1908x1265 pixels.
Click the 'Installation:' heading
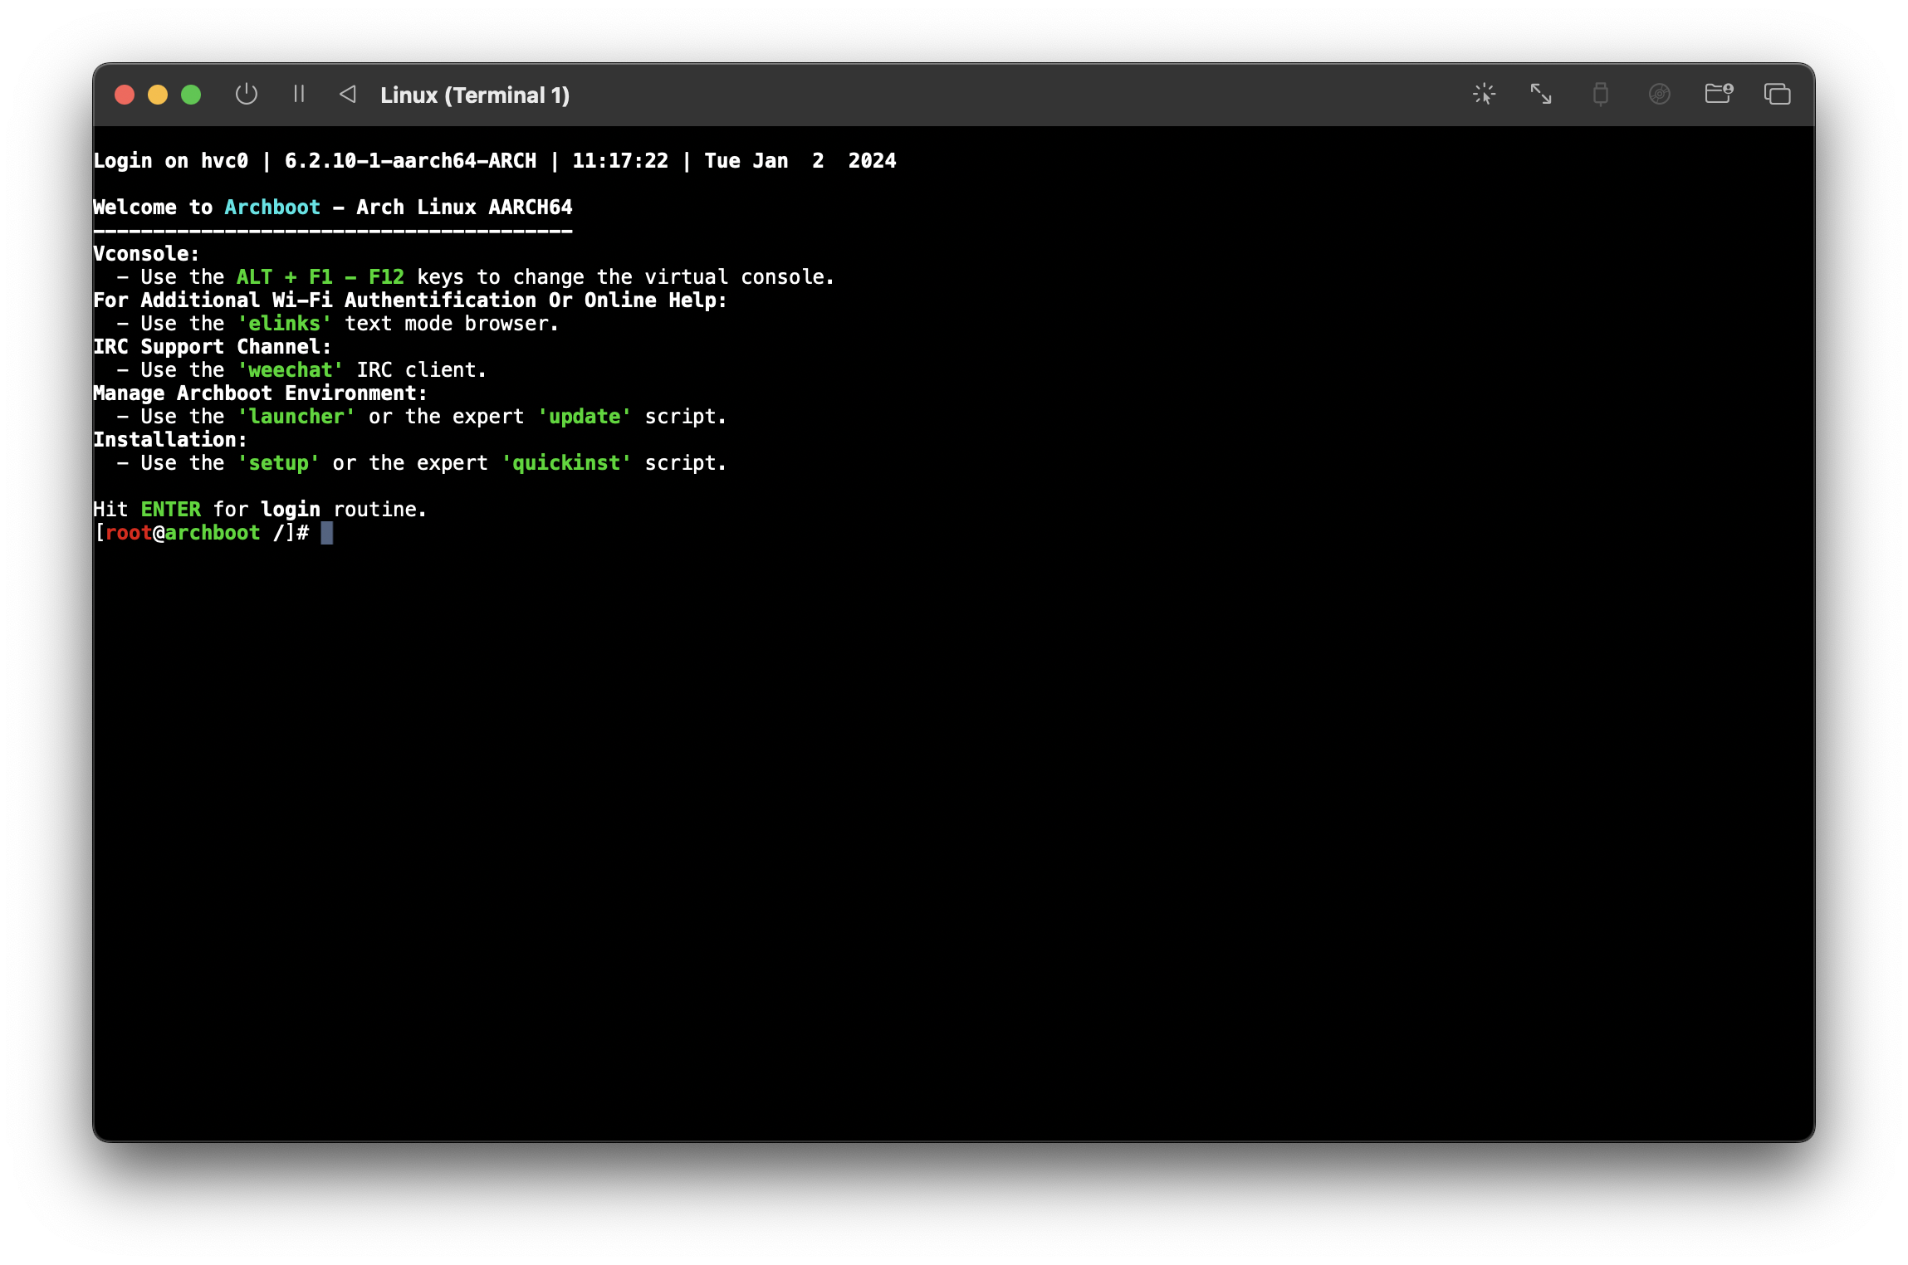coord(170,440)
